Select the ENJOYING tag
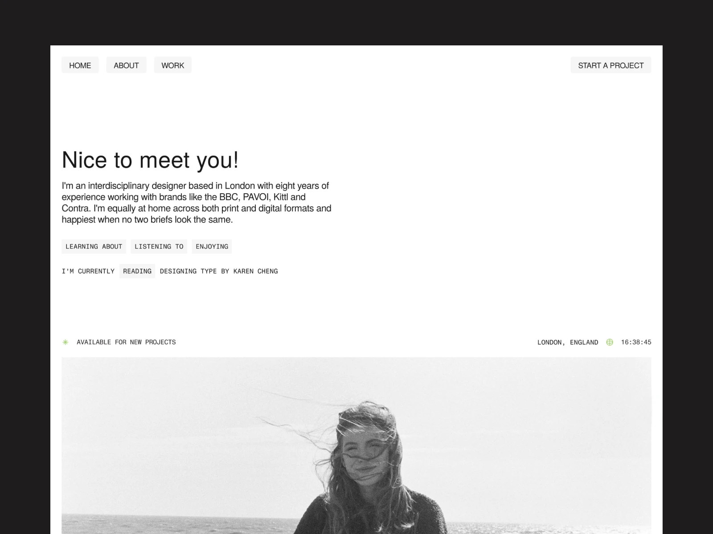 pyautogui.click(x=212, y=247)
